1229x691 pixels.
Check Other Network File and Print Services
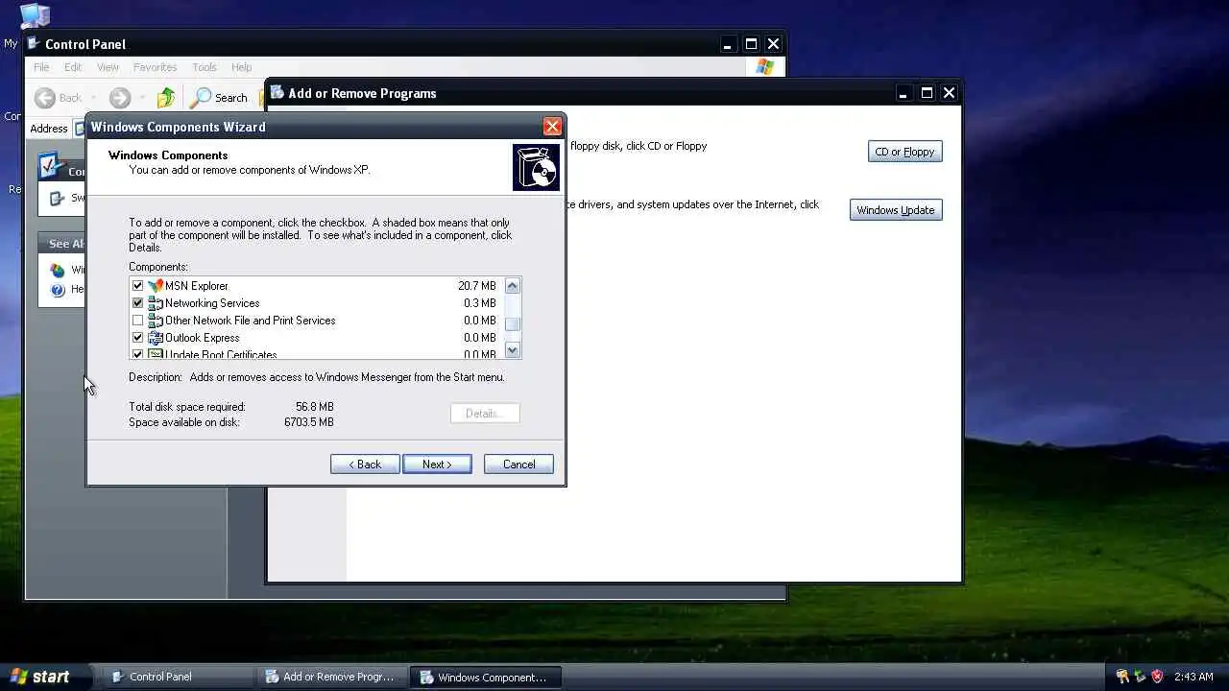(137, 321)
